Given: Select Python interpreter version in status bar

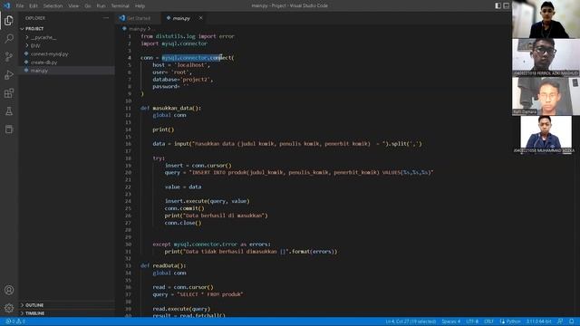Looking at the screenshot, I should pos(538,321).
